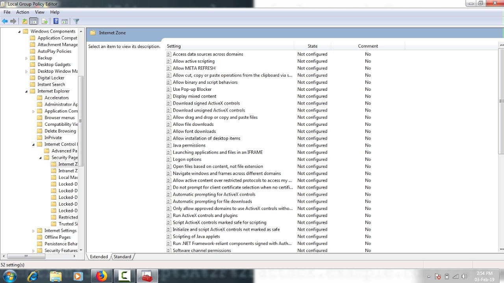Collapse the Windows Components tree node
504x283 pixels.
[x=19, y=31]
